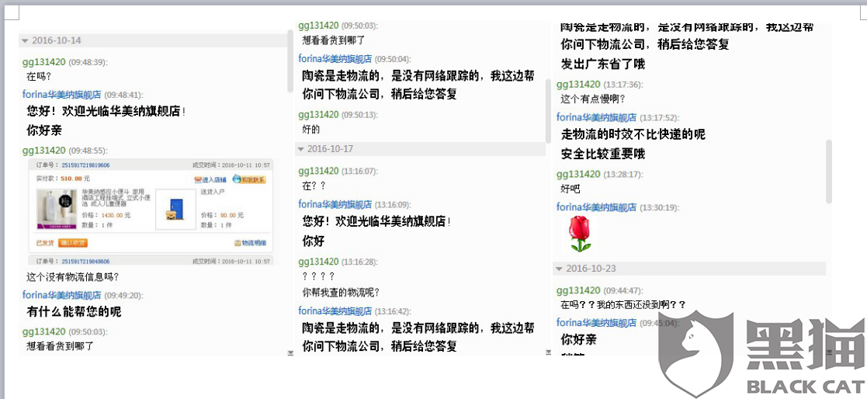Viewport: 867px width, 399px height.
Task: Click sender gg131420 at 13:16:07
Action: click(x=318, y=172)
